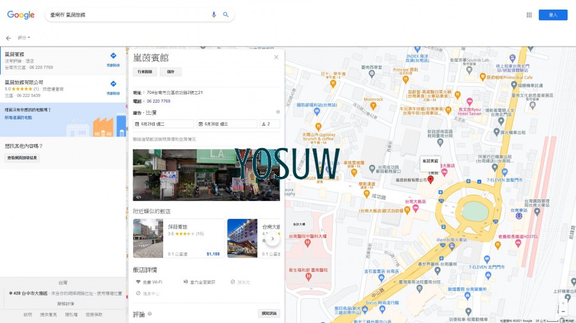Click the 台南醫院中醫科大樓 hospital marker
Viewport: 576px width, 323px height.
click(307, 243)
